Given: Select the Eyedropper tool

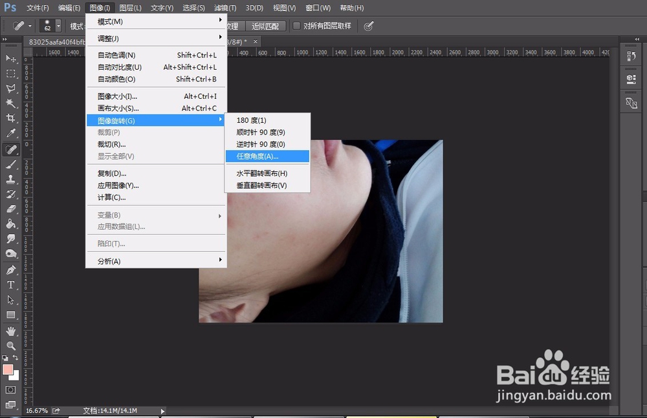Looking at the screenshot, I should [11, 132].
